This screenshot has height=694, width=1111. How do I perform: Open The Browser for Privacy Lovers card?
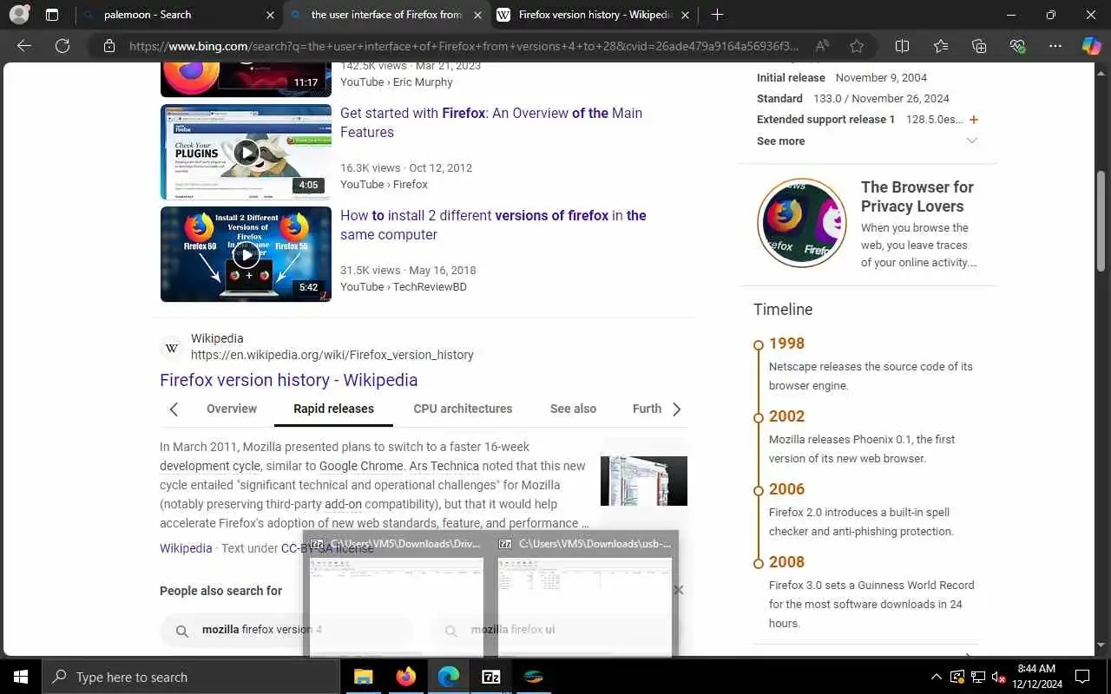tap(868, 224)
